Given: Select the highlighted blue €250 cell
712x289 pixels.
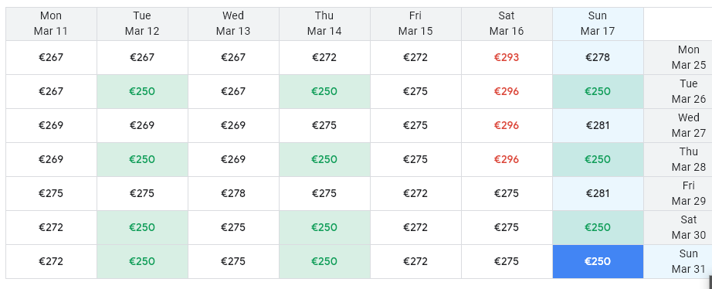Looking at the screenshot, I should click(598, 261).
